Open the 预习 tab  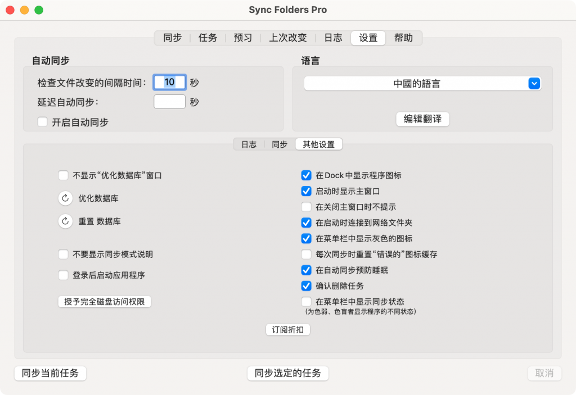tap(242, 38)
